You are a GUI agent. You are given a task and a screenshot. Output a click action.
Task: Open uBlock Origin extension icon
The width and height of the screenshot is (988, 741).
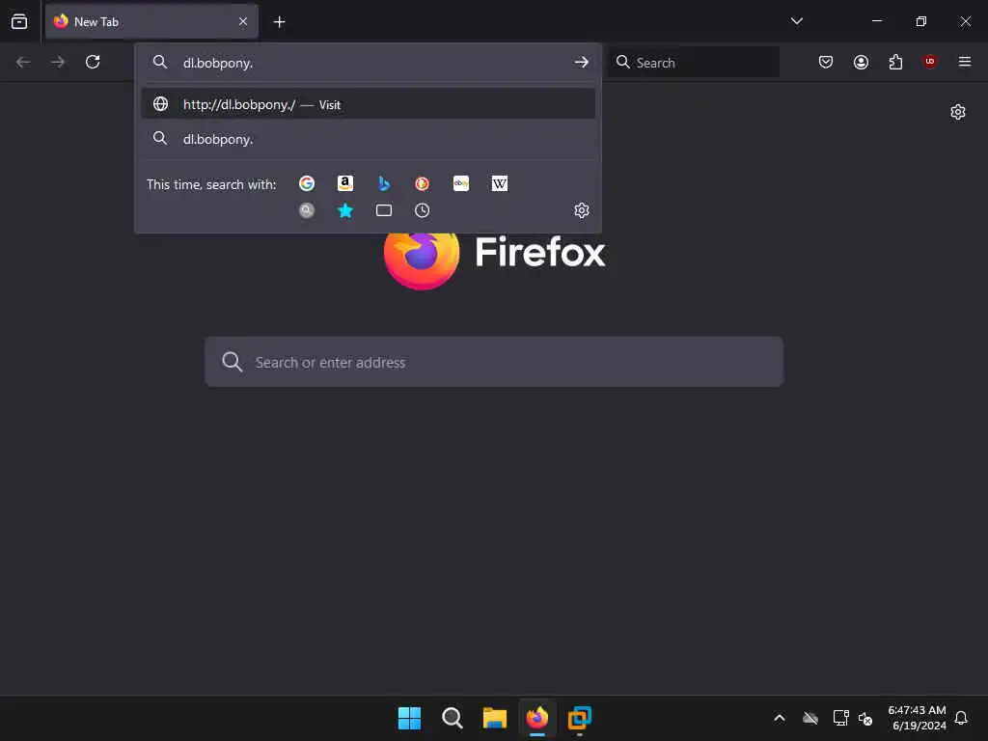click(x=930, y=62)
